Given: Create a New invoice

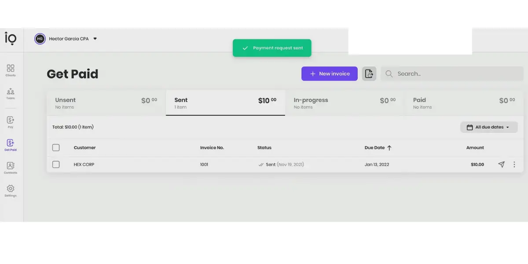Looking at the screenshot, I should 330,74.
